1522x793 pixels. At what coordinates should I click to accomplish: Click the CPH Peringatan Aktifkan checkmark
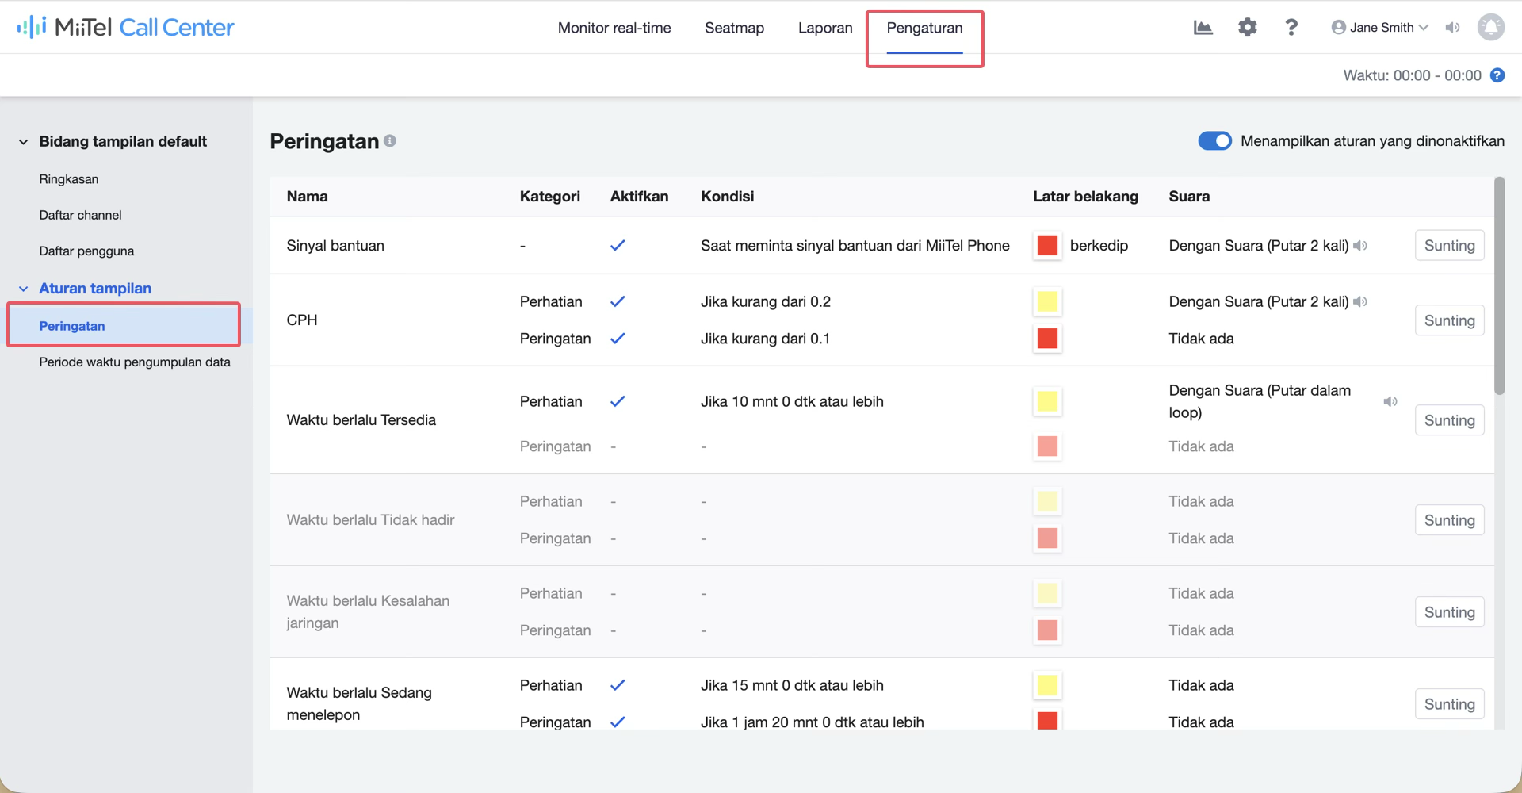618,339
